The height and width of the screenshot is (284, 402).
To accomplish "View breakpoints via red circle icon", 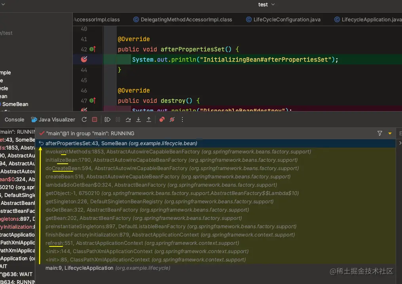I will tap(162, 119).
